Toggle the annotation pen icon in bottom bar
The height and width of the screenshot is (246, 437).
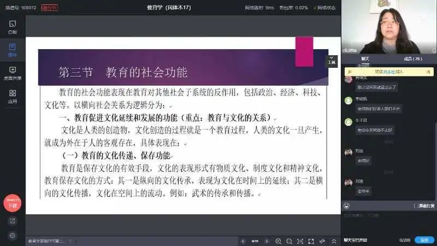tap(322, 241)
